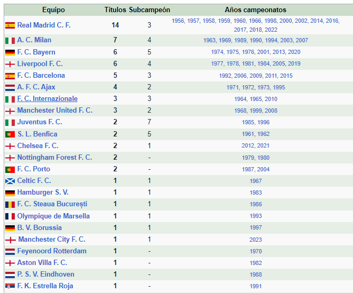Click the Spanish flag beside F. C. Barcelona
353x293 pixels.
(x=10, y=76)
